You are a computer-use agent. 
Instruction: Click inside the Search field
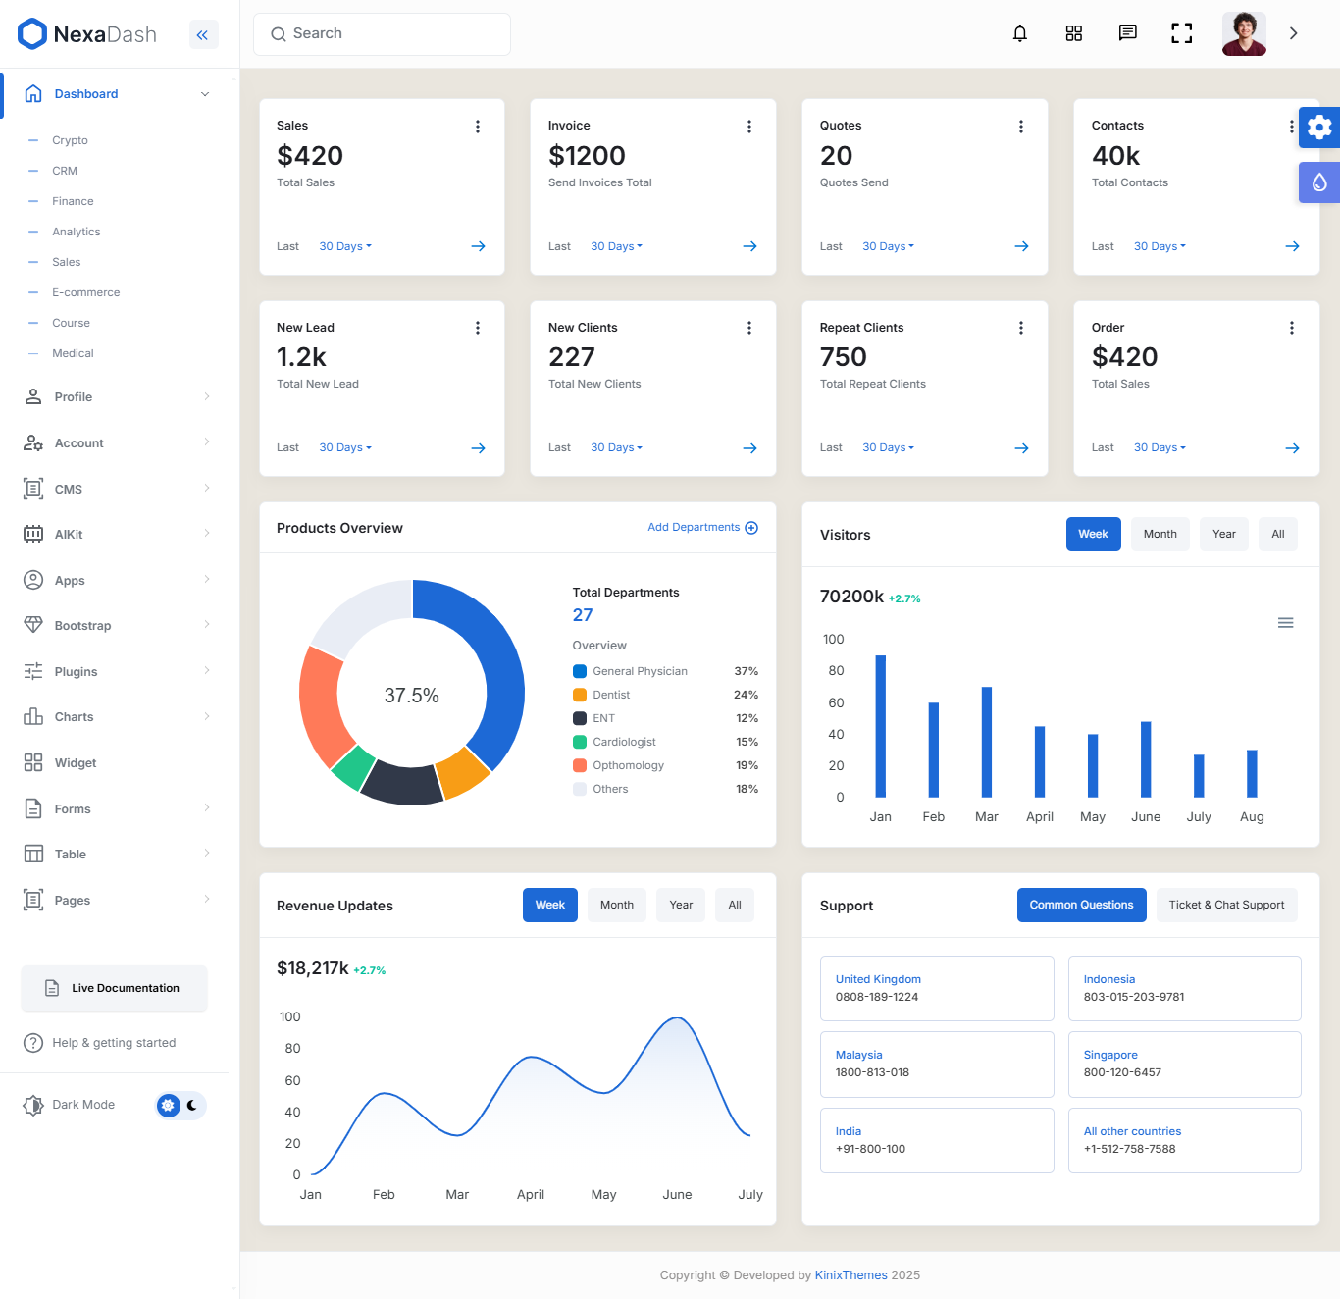tap(382, 33)
